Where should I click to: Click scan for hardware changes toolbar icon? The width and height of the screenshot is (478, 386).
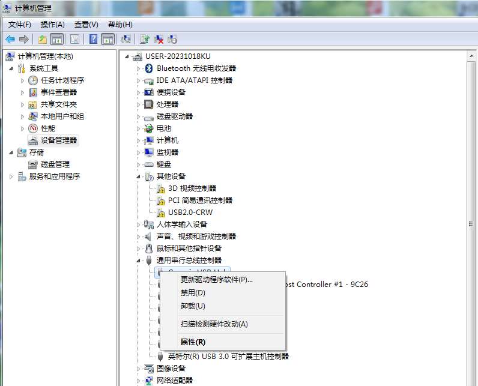pos(126,39)
